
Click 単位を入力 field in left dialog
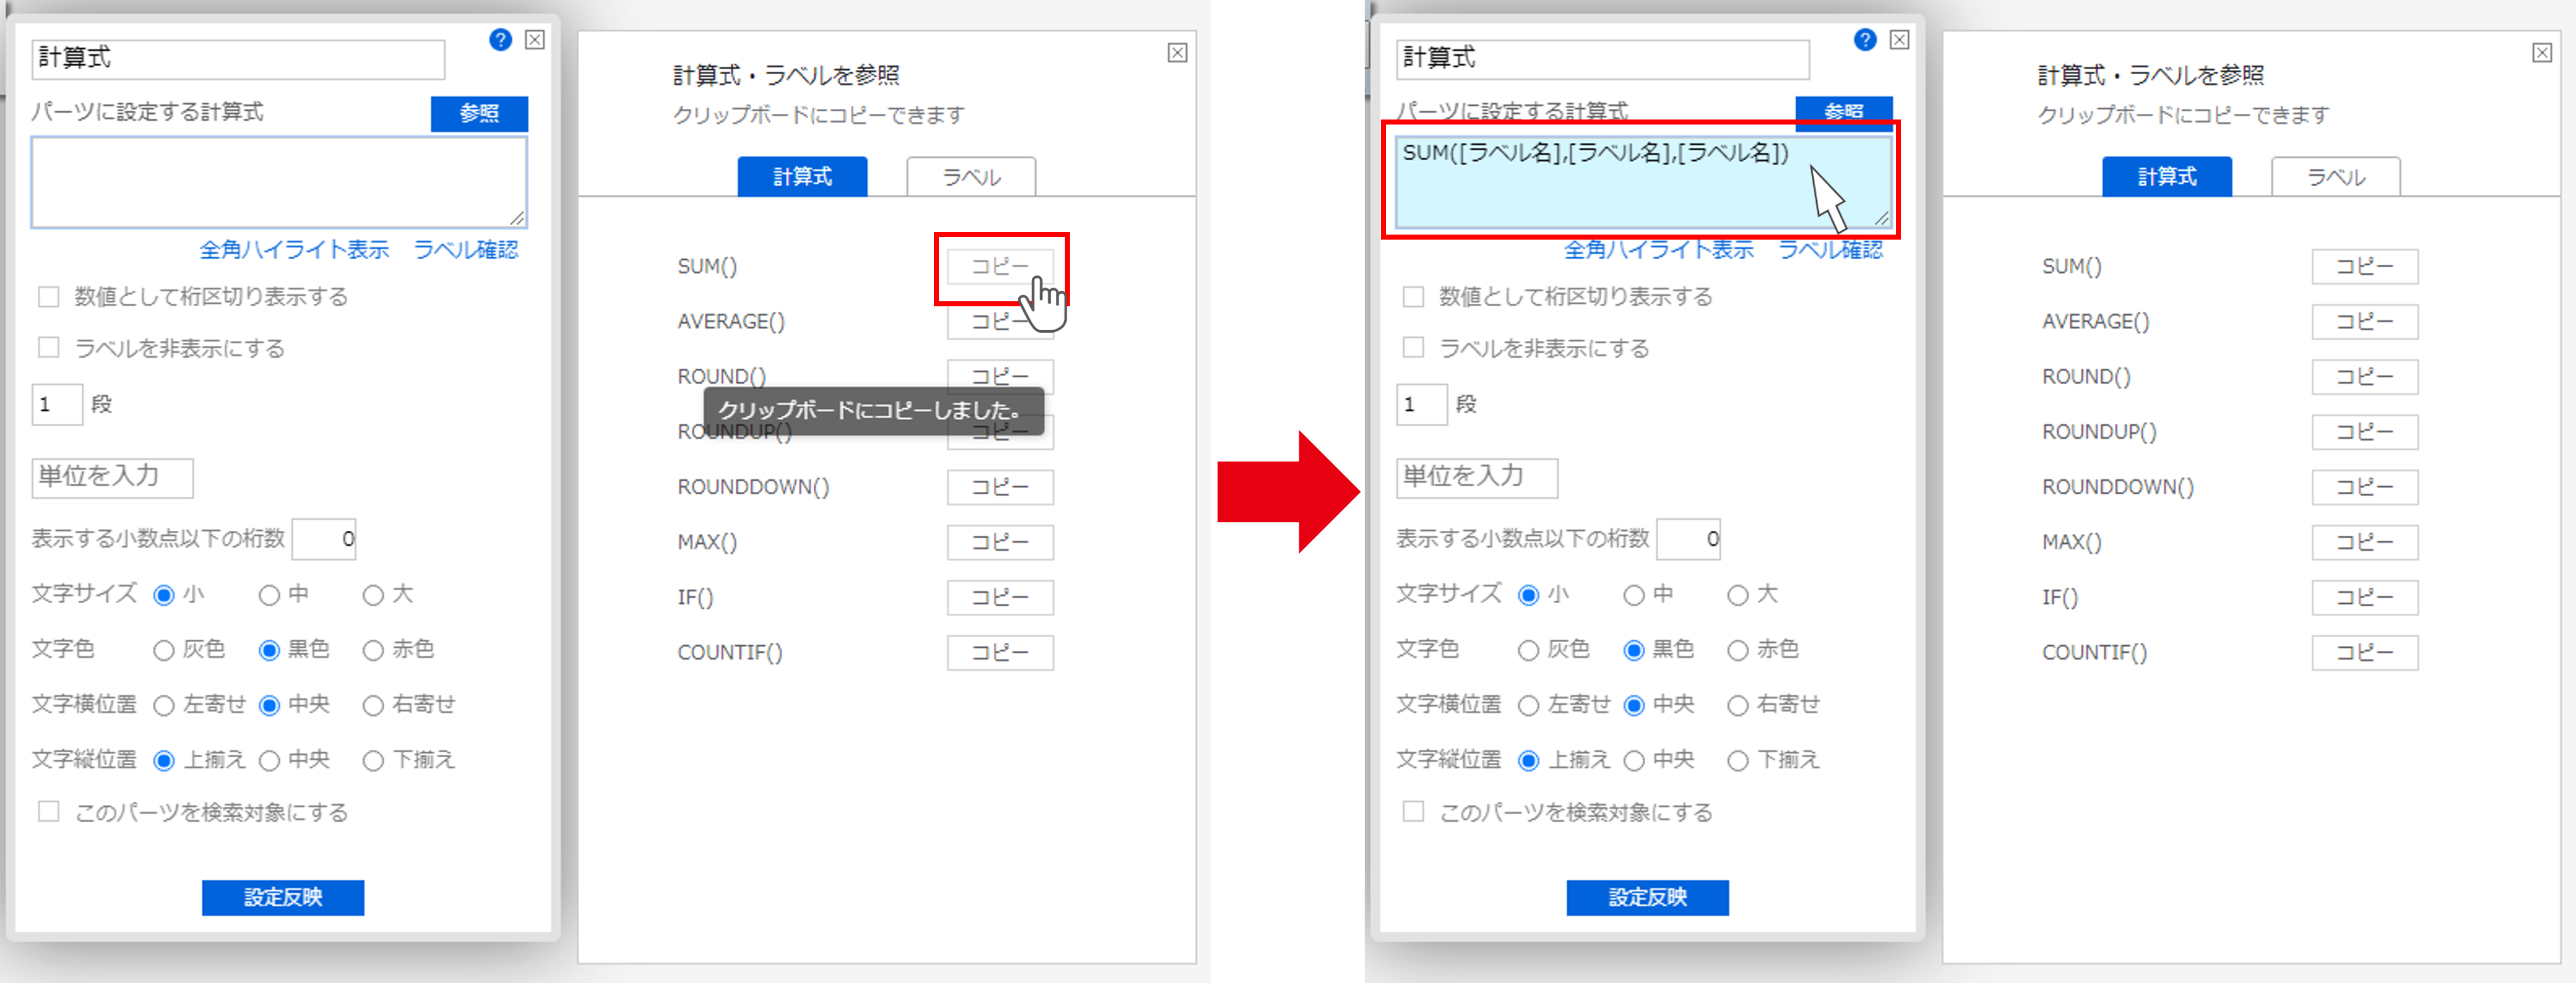(x=112, y=477)
